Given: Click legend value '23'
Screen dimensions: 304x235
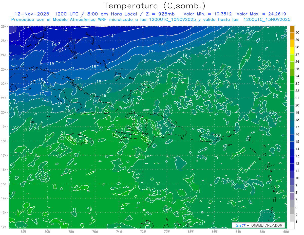Looking at the screenshot, I should [x=297, y=83].
